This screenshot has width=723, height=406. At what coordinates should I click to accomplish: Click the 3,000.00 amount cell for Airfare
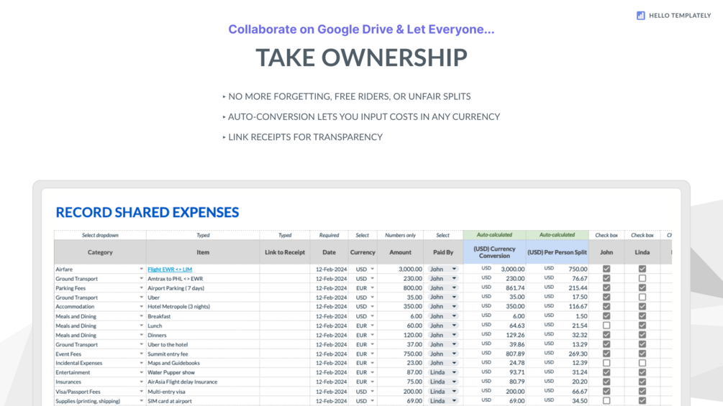pos(400,269)
